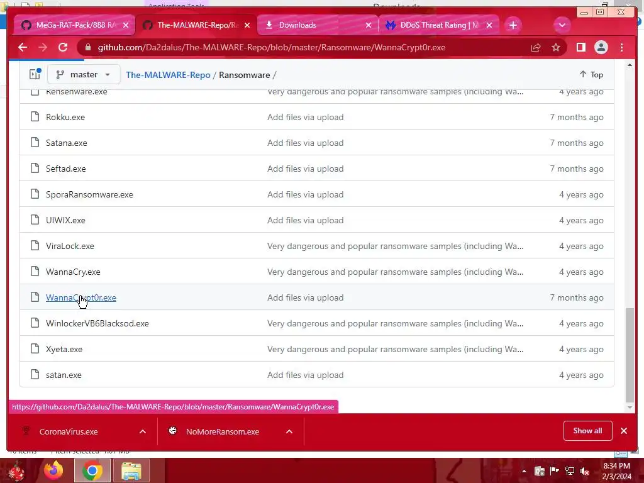644x483 pixels.
Task: Open Firefox from the taskbar
Action: point(53,470)
